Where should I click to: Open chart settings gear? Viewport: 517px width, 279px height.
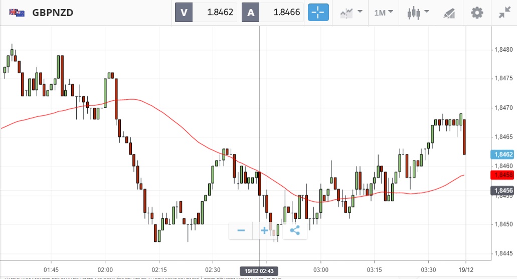click(x=477, y=13)
